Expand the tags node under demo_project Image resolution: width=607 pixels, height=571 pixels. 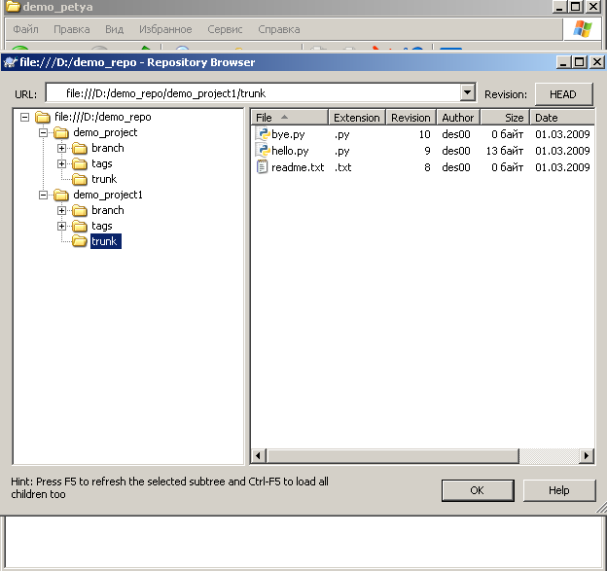62,163
